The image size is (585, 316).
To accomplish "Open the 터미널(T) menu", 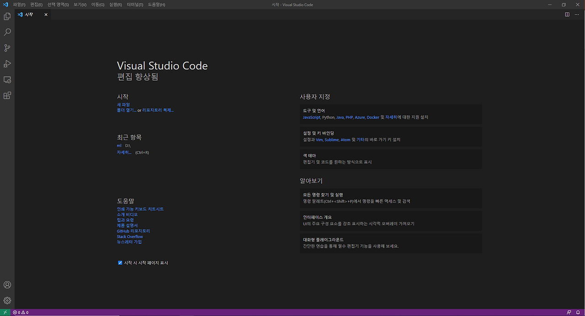I will (x=135, y=5).
